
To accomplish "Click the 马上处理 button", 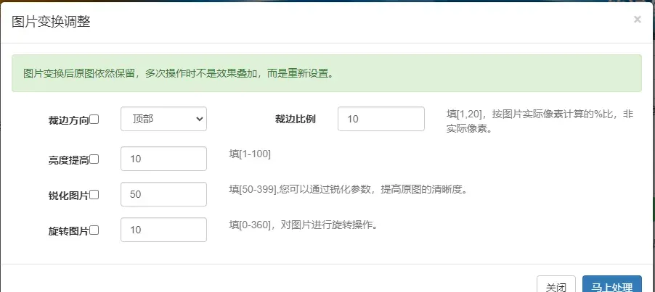I will 611,285.
